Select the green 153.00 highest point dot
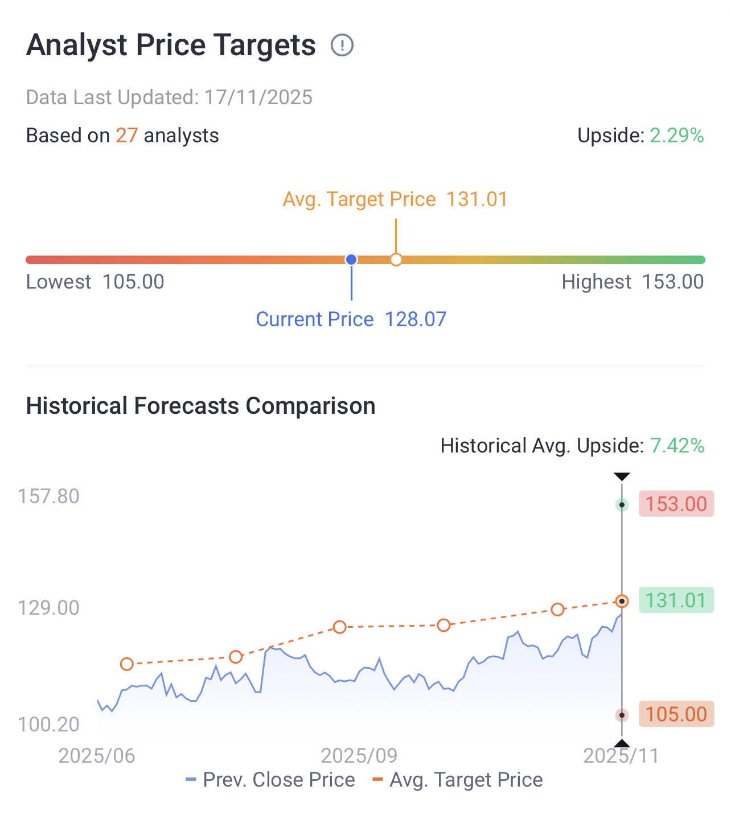The width and height of the screenshot is (731, 827). pyautogui.click(x=622, y=505)
